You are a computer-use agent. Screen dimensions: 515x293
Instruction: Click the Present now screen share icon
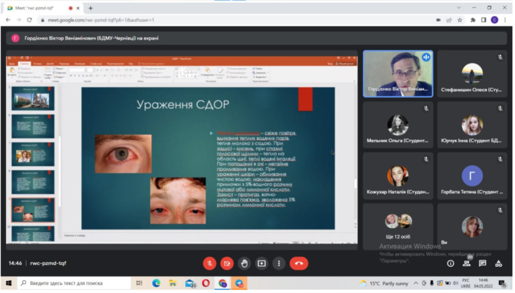tap(262, 264)
